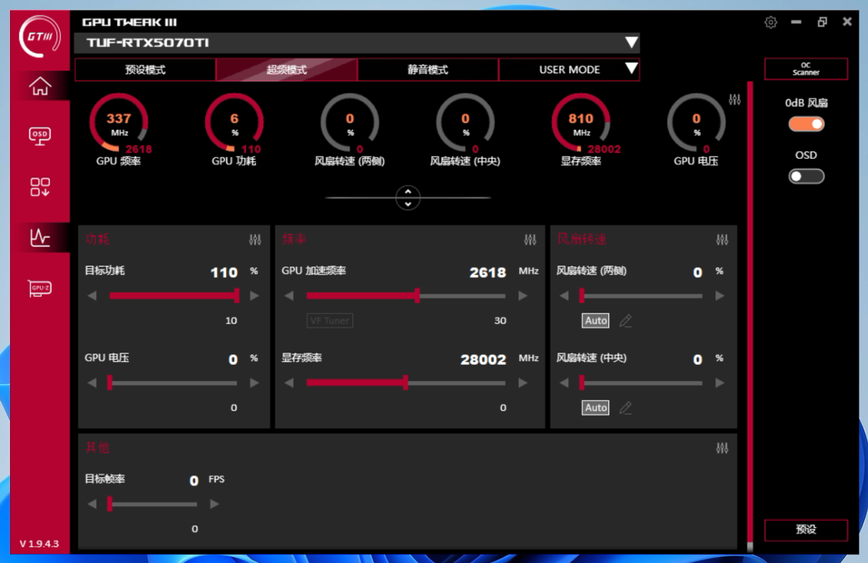This screenshot has width=868, height=563.
Task: Open the utilities download sidebar icon
Action: coord(40,187)
